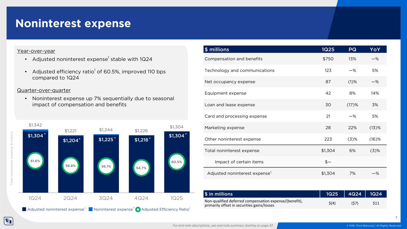407x229 pixels.
Task: Click the 61.6% efficiency ratio circle
Action: pos(35,161)
